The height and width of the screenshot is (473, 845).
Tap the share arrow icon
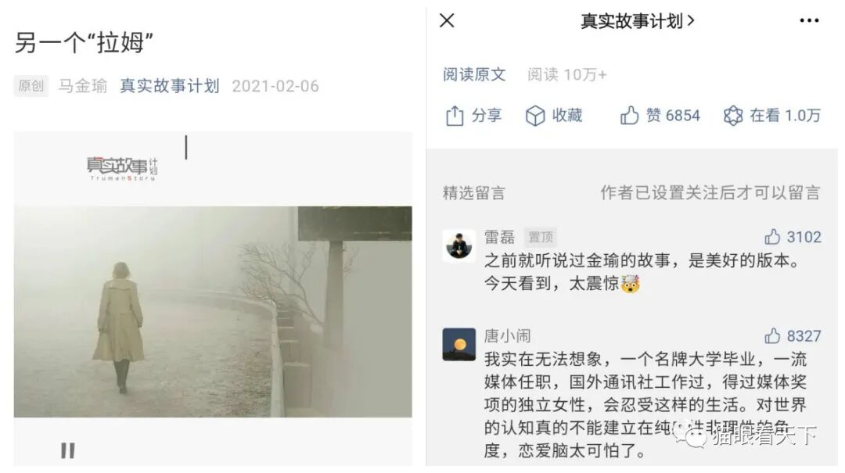click(x=455, y=115)
